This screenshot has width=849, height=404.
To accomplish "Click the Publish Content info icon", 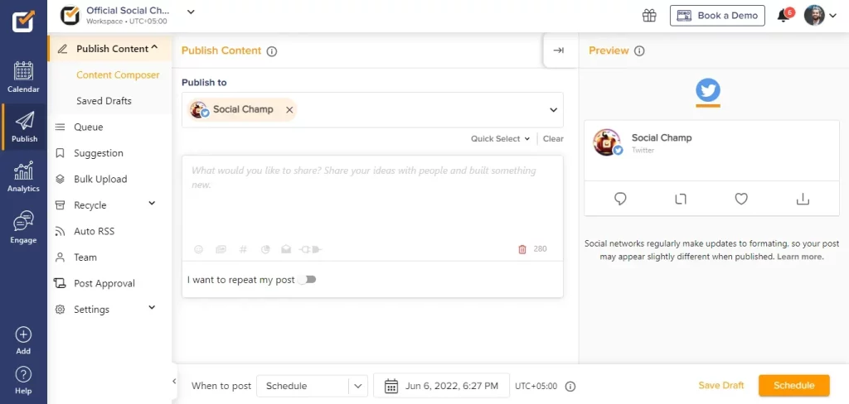I will (272, 51).
